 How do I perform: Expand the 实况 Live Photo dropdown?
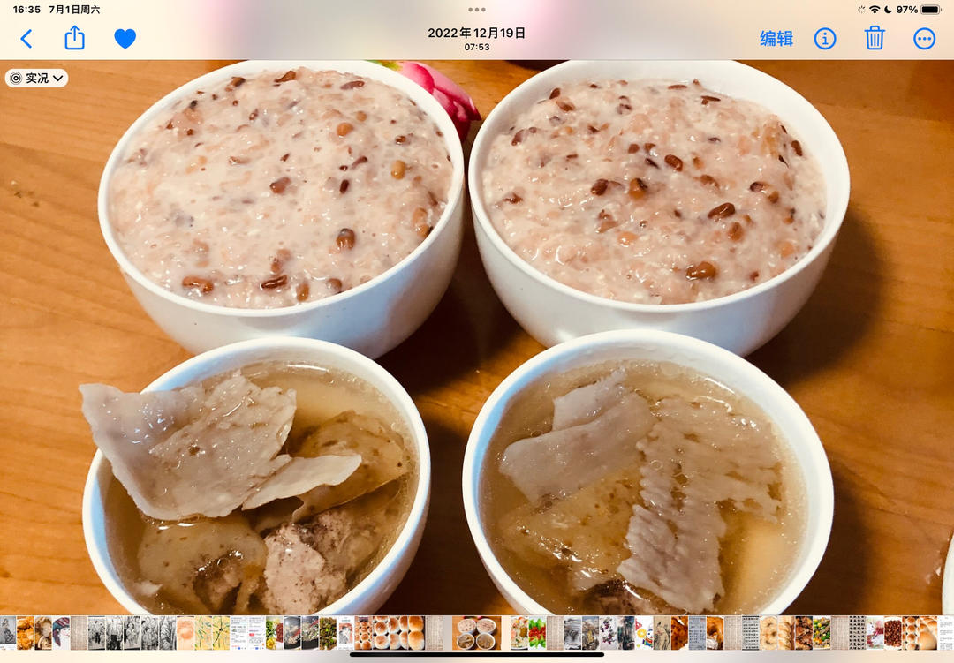pyautogui.click(x=37, y=79)
